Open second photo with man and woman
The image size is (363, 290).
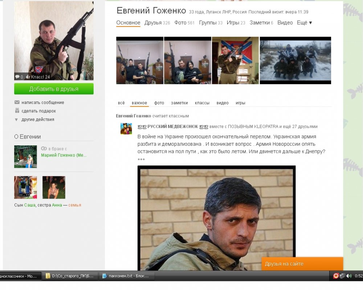coord(188,61)
